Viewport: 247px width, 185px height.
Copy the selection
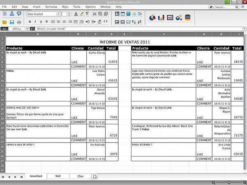(106, 14)
